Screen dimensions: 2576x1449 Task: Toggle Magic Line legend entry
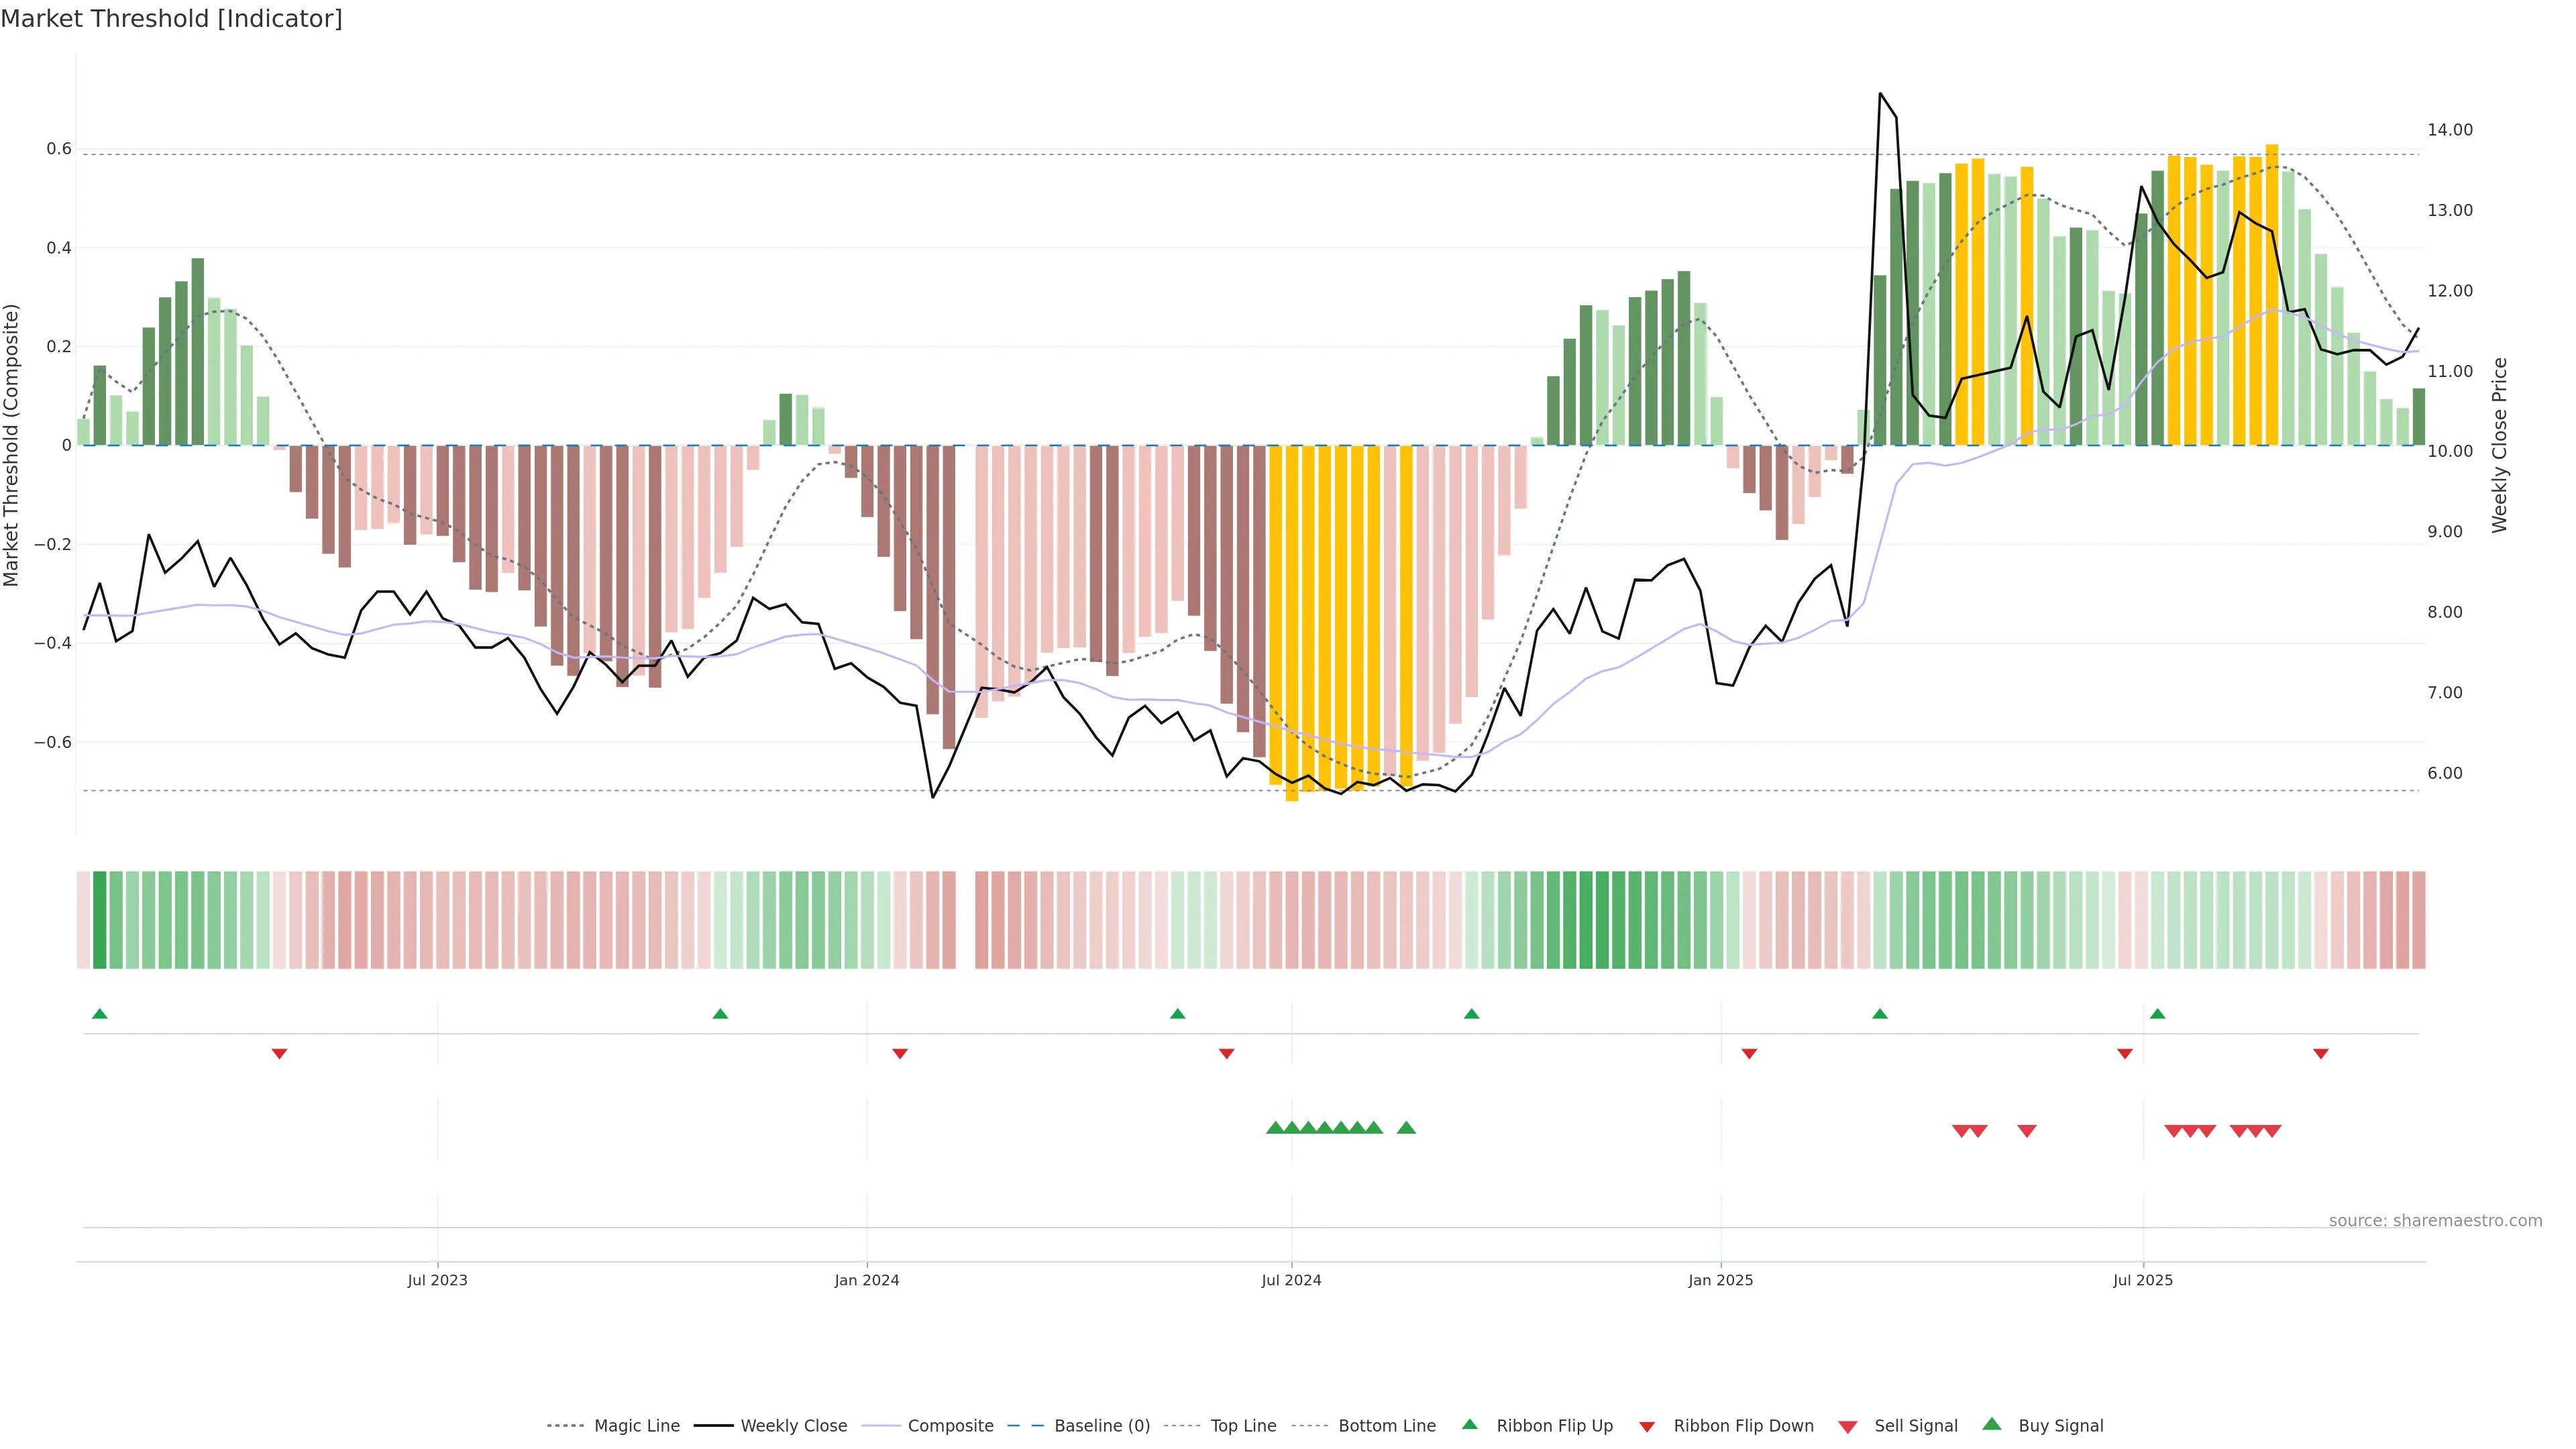[636, 1425]
